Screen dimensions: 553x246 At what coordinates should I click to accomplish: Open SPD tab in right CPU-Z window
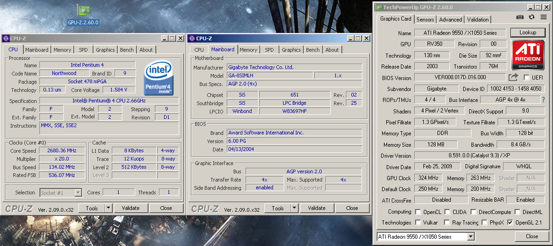click(269, 50)
